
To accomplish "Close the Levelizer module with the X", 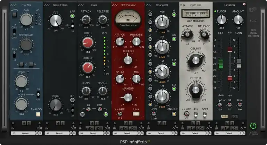I will coord(244,4).
